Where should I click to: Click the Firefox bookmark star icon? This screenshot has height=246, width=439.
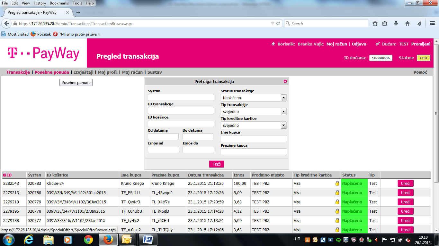tap(375, 23)
